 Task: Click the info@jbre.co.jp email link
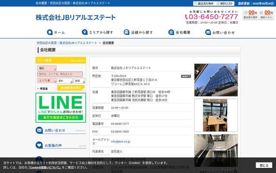[121, 141]
